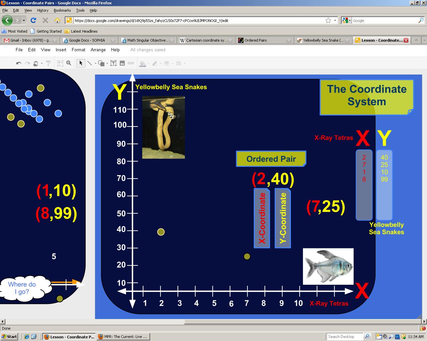
Task: Open Firefox's Bookmarks menu
Action: coord(62,10)
